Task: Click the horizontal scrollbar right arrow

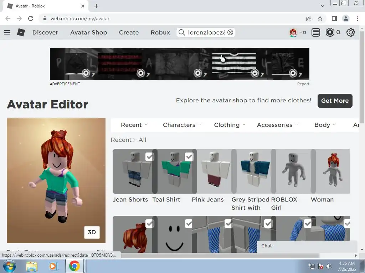Action: tap(356, 256)
